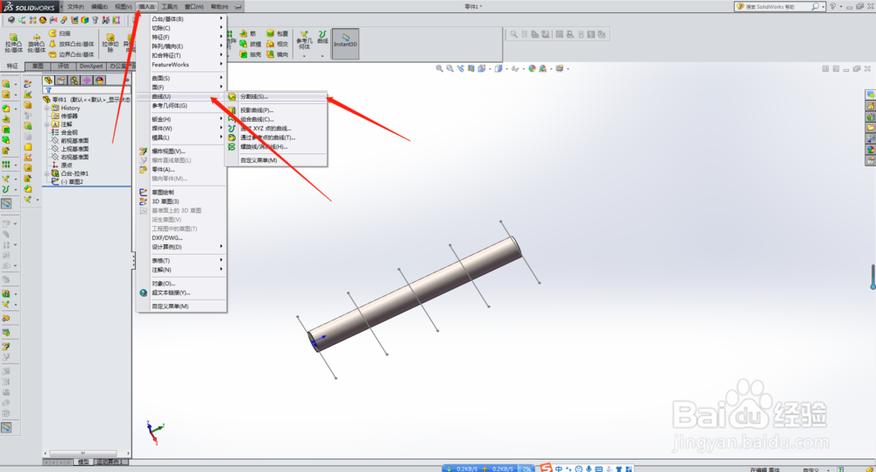This screenshot has height=472, width=876.
Task: Select the Shell (抽壳) feature tool
Action: coord(251,54)
